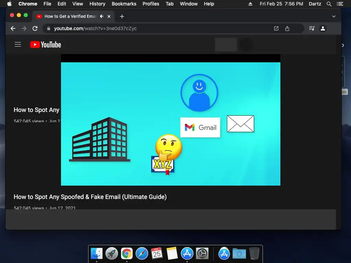The width and height of the screenshot is (351, 263).
Task: Click the Dartz user name in menu bar
Action: [315, 4]
